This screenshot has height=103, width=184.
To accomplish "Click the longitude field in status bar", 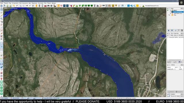I will point(15,98).
